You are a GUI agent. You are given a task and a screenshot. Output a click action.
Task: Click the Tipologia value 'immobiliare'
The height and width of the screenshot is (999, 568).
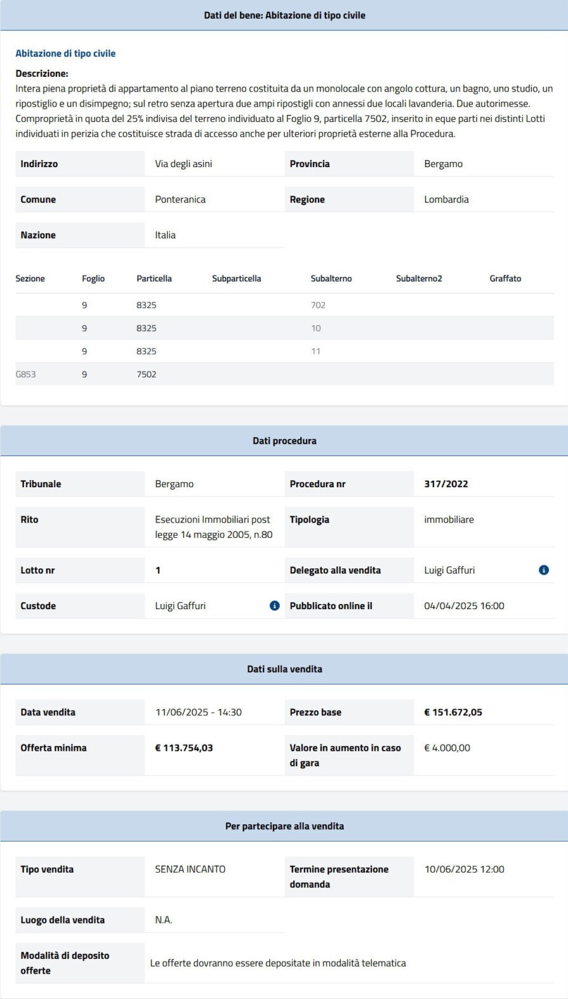(449, 520)
